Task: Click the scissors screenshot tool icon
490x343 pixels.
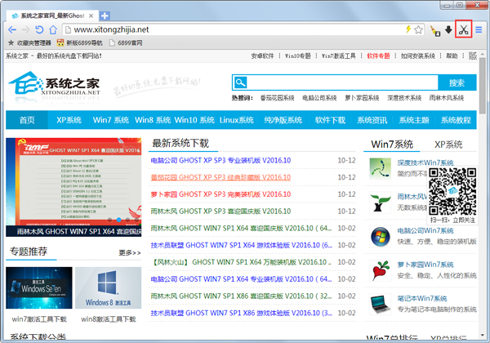Action: point(463,29)
